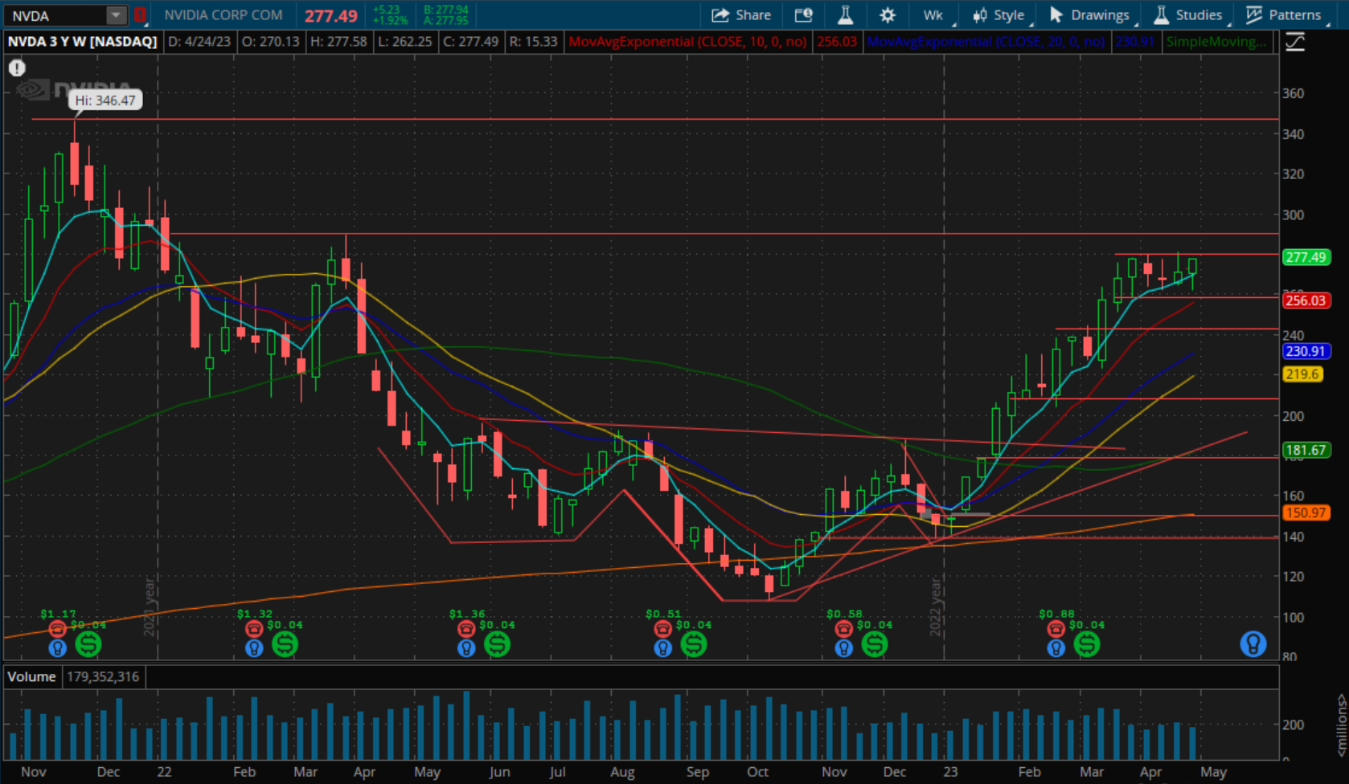1349x784 pixels.
Task: Open the Studies menu
Action: pos(1190,15)
